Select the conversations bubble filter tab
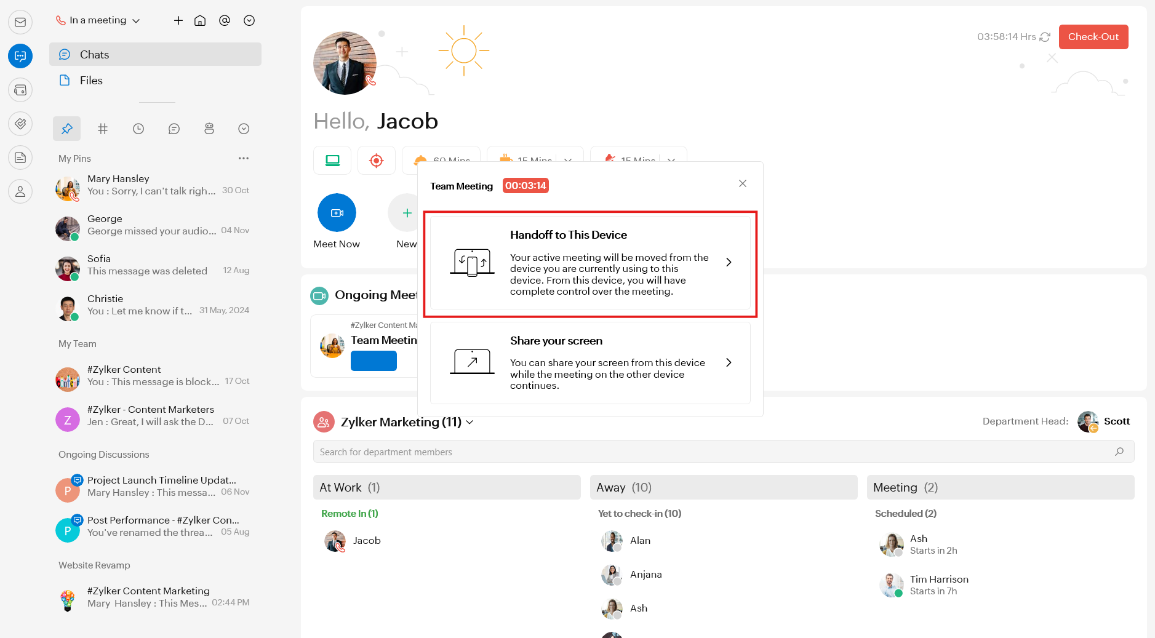 click(x=174, y=129)
